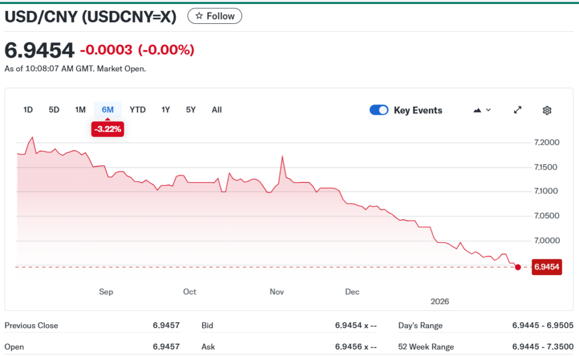Click the 52 Week Range label
Image resolution: width=579 pixels, height=356 pixels.
(x=426, y=347)
